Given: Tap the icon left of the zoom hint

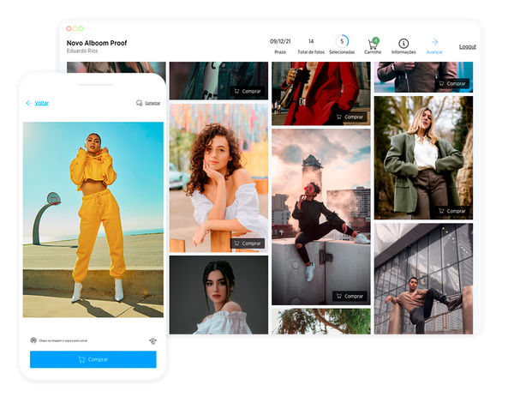Looking at the screenshot, I should [33, 340].
